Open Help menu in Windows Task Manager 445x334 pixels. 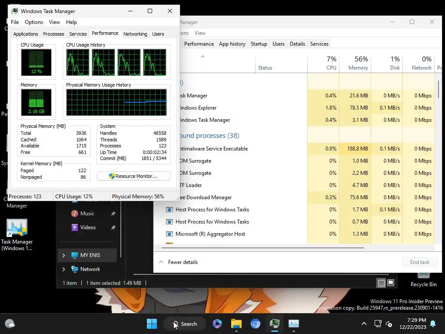point(71,22)
